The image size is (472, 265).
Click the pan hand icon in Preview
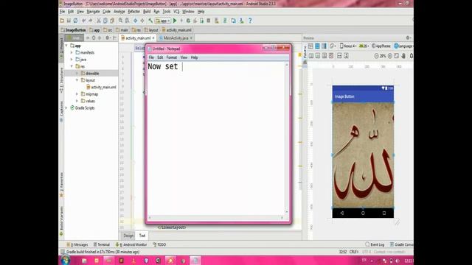pyautogui.click(x=403, y=56)
